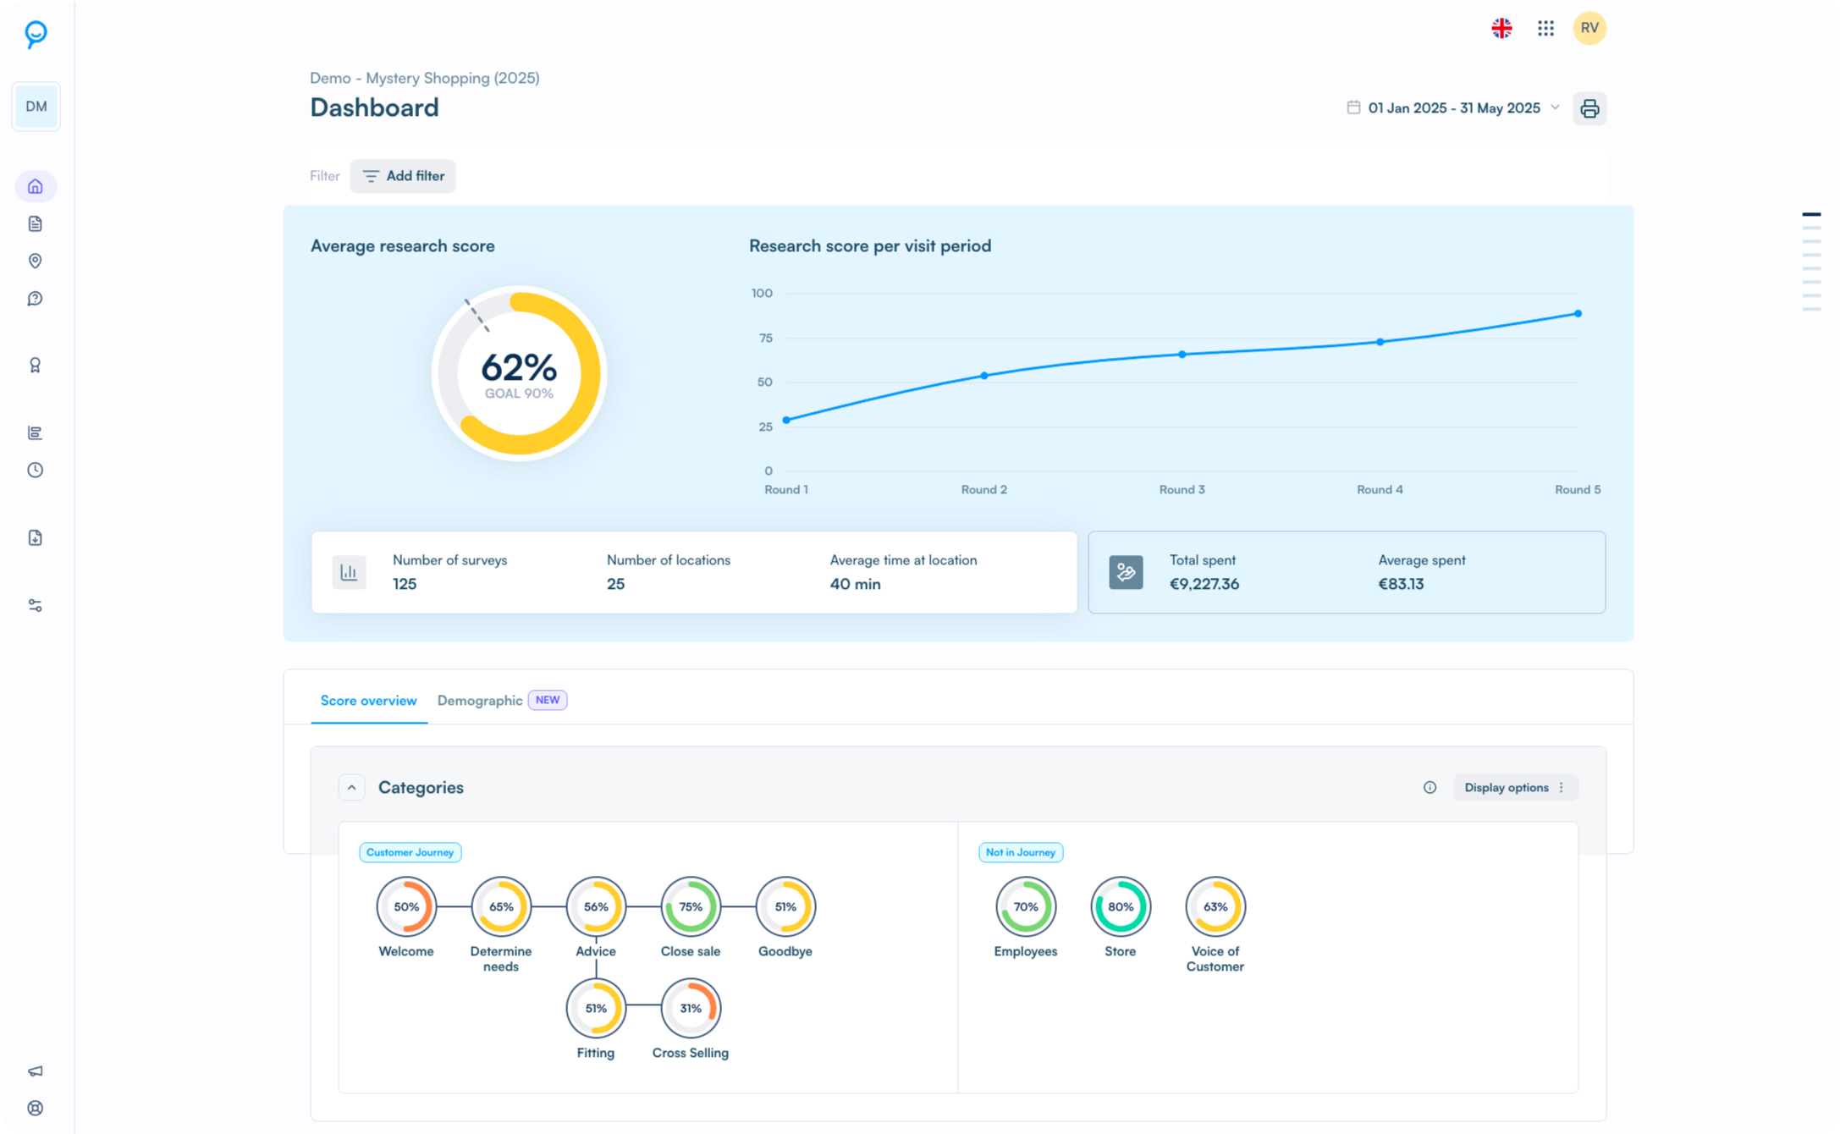Click the Number of surveys value 125
The height and width of the screenshot is (1134, 1840).
click(405, 584)
